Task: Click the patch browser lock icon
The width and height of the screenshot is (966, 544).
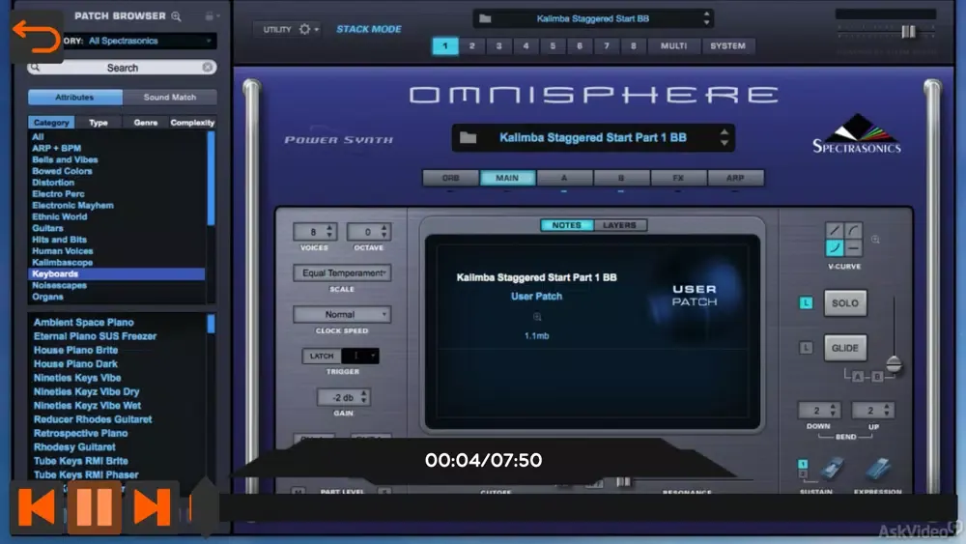Action: pos(210,16)
